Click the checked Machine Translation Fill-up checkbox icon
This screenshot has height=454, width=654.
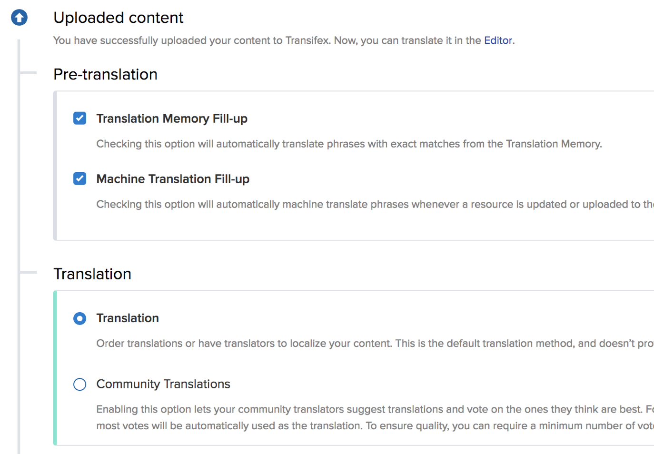point(79,178)
